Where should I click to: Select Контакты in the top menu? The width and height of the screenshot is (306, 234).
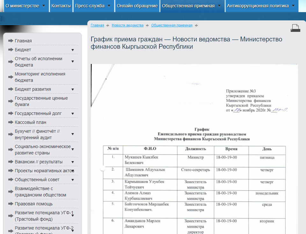coord(61,6)
